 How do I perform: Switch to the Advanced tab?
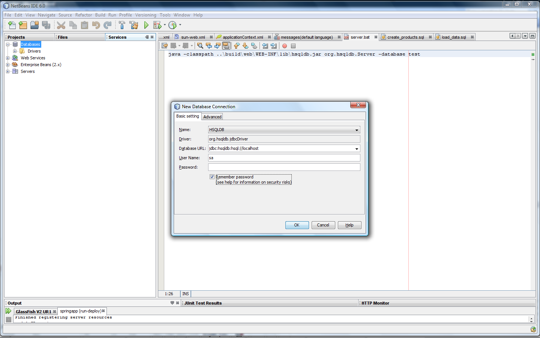pyautogui.click(x=212, y=117)
